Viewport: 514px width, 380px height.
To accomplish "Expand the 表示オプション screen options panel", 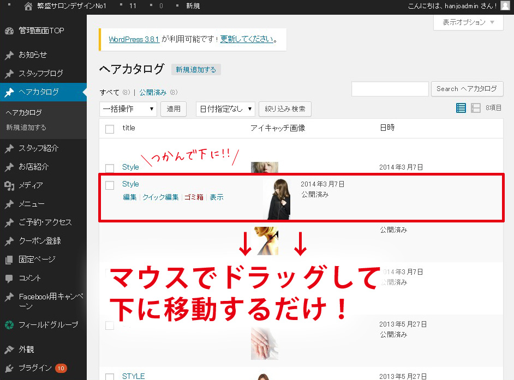I will (x=468, y=22).
